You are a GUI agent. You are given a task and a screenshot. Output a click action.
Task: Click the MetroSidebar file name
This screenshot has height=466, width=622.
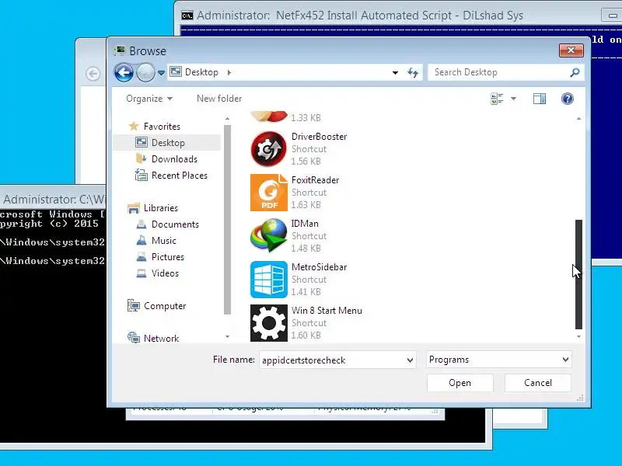point(319,267)
